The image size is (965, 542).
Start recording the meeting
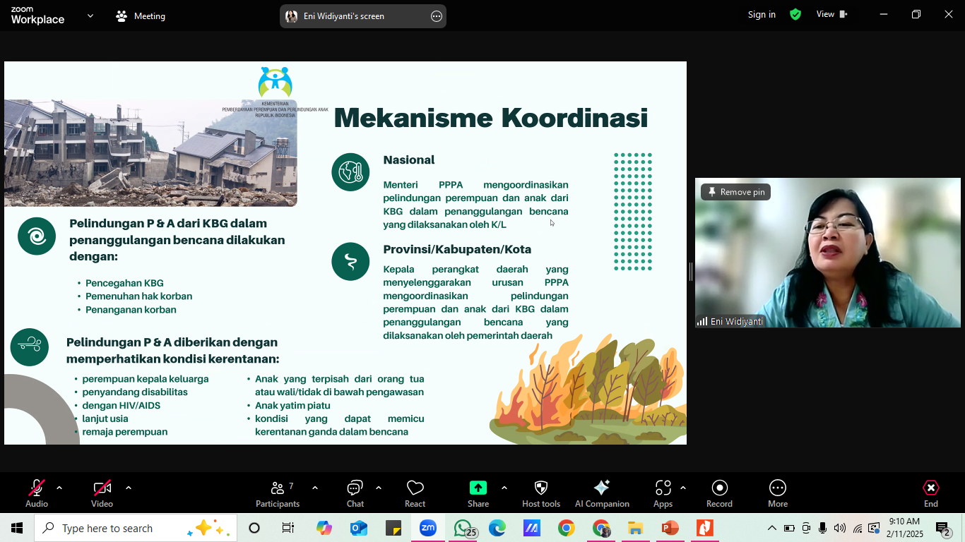pos(719,493)
